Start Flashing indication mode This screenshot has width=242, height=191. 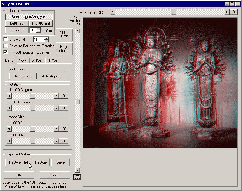(x=17, y=30)
